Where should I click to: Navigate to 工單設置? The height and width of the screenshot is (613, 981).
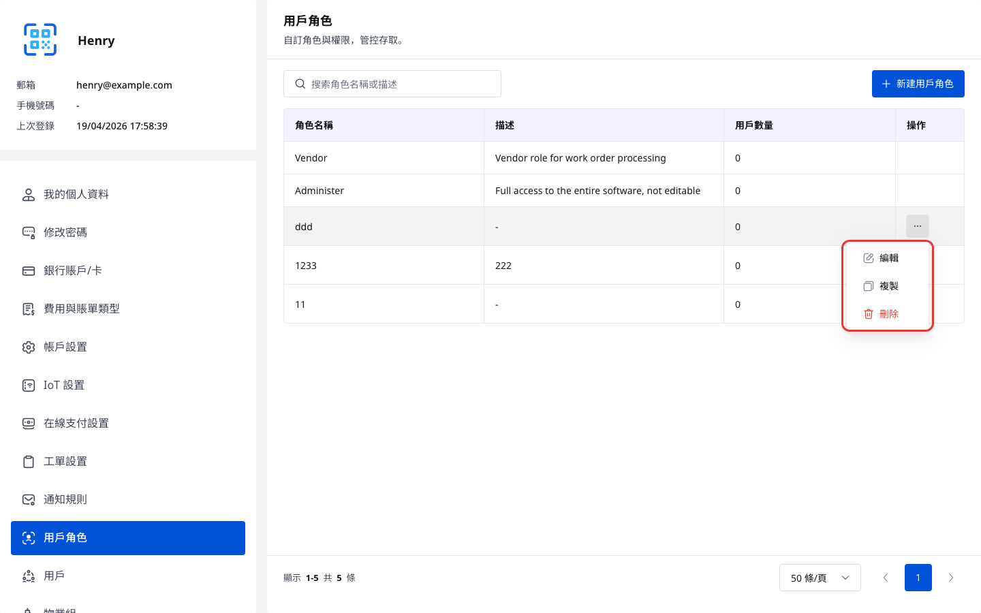128,462
